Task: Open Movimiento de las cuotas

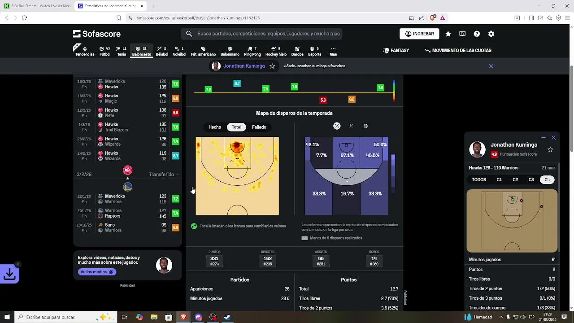Action: tap(458, 51)
